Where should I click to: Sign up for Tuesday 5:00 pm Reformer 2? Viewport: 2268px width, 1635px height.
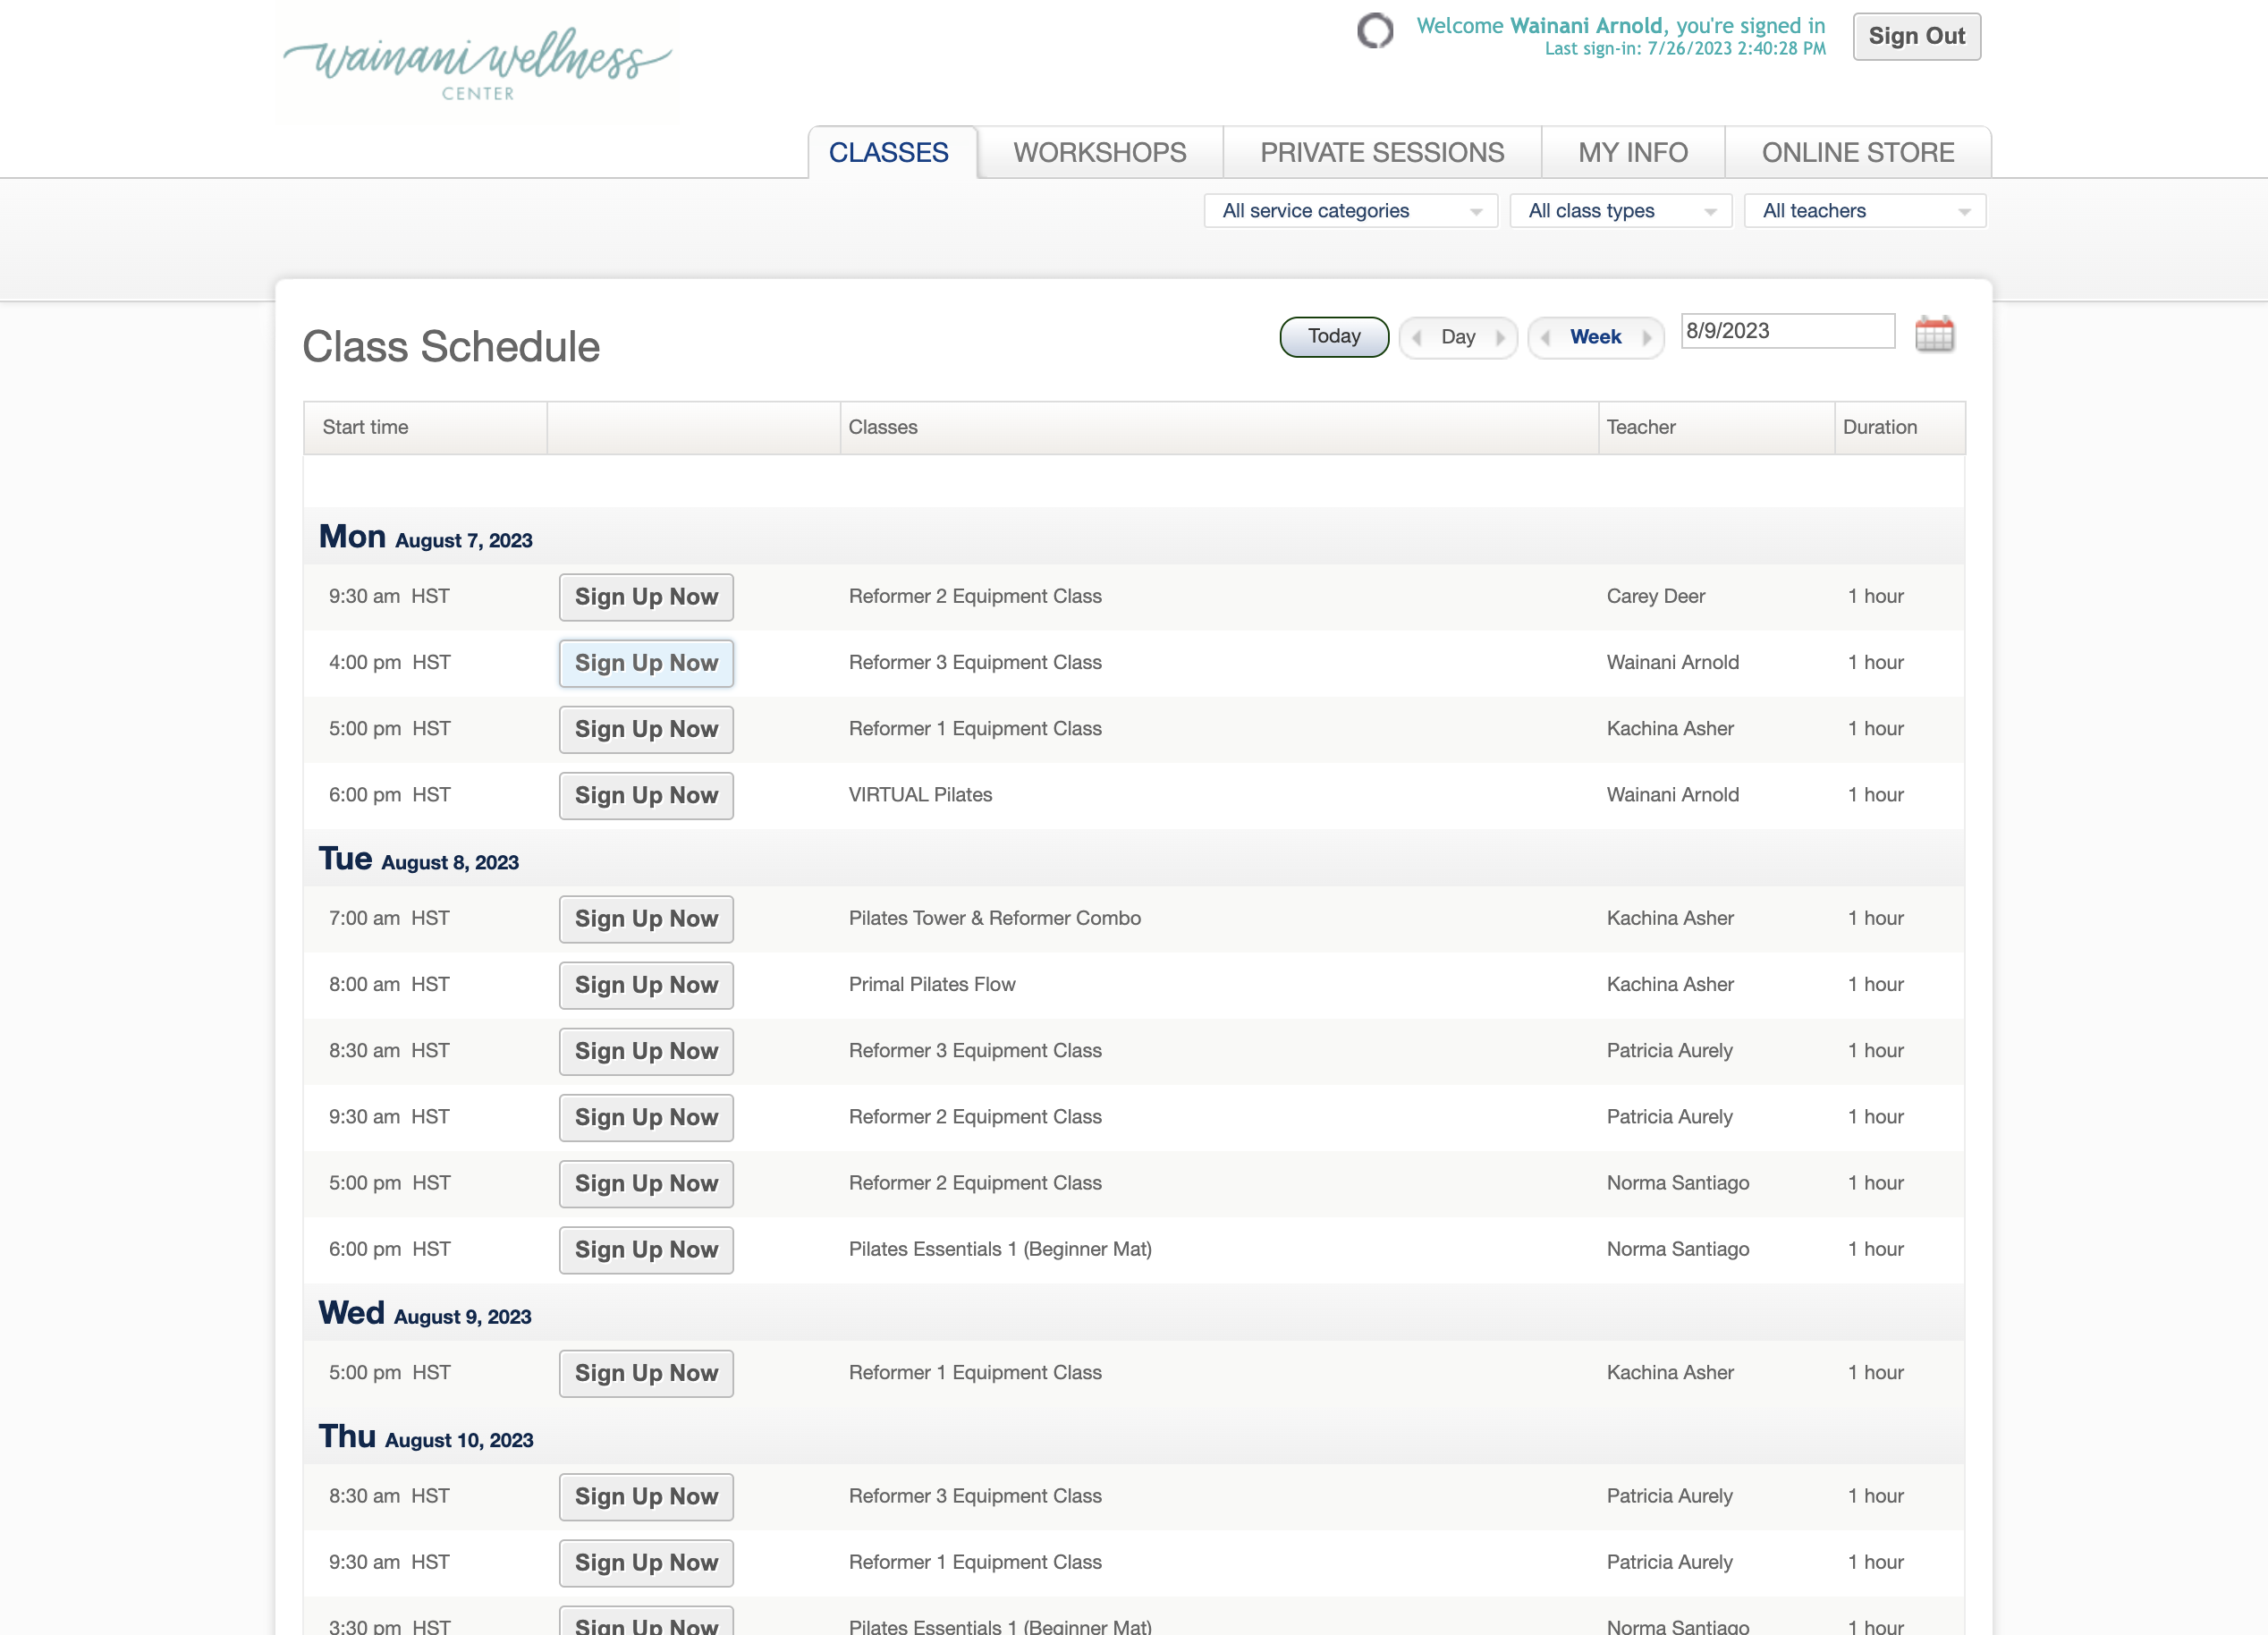[646, 1183]
